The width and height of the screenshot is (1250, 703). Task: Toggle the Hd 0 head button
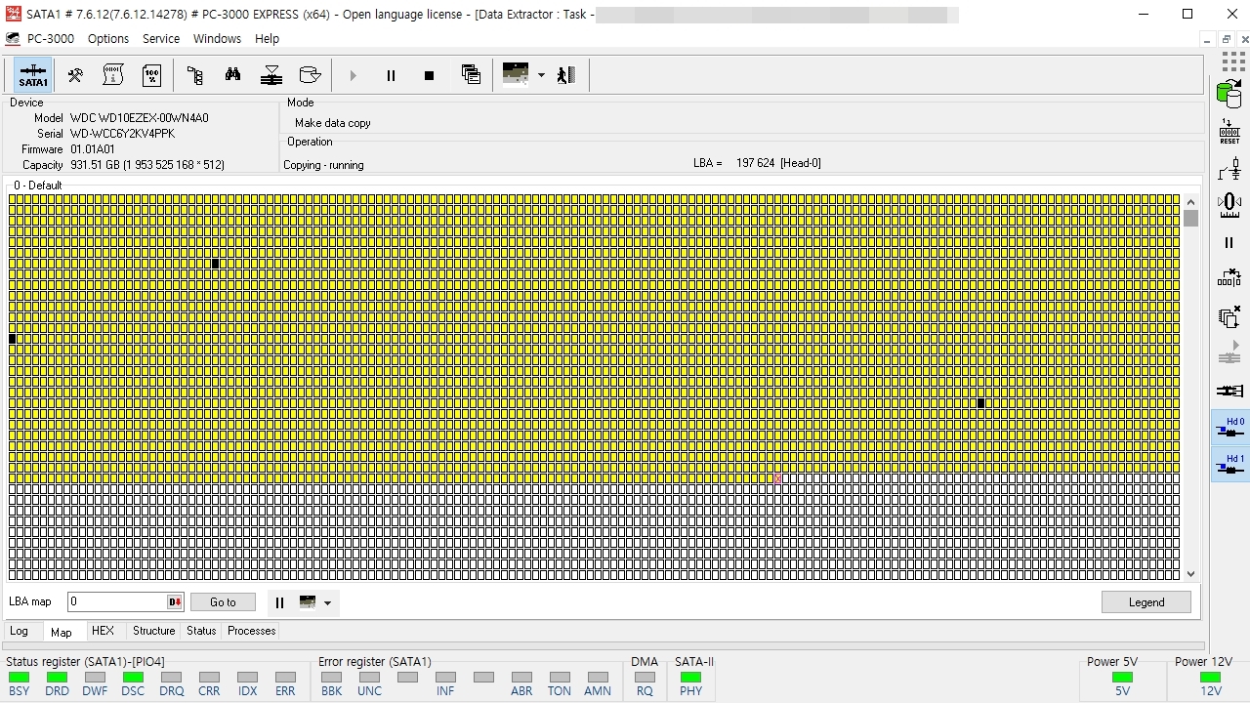pyautogui.click(x=1229, y=428)
